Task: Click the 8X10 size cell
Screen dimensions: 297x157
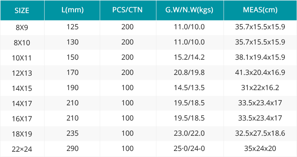Action: coord(22,43)
